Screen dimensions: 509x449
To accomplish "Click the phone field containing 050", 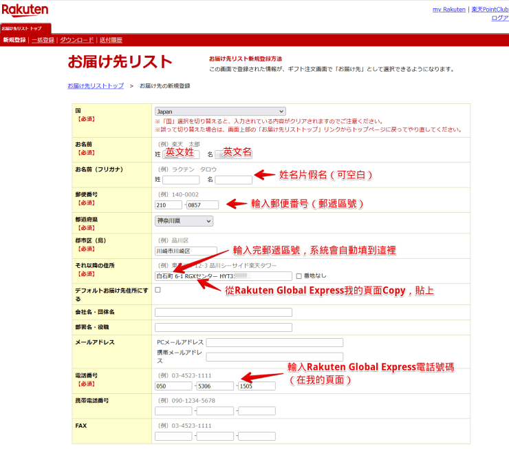I will 173,386.
